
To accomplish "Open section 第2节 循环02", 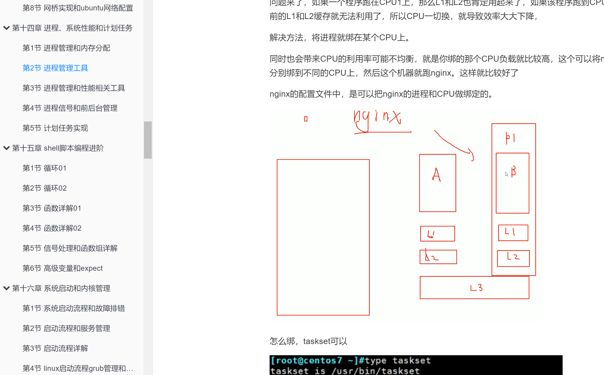I will coord(44,188).
